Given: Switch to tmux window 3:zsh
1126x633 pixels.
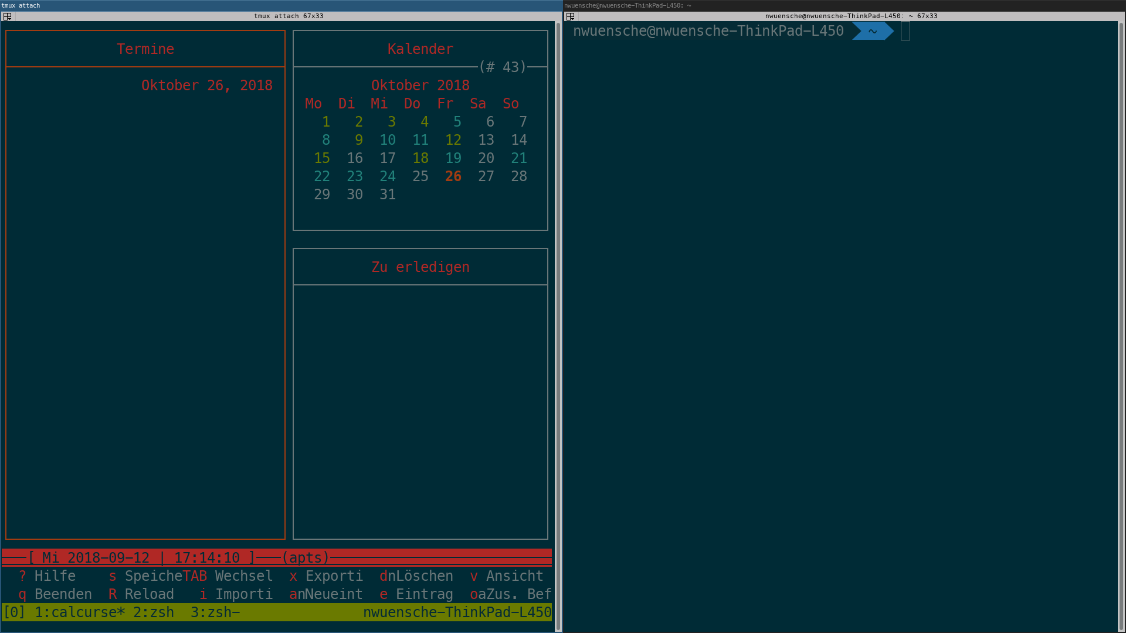Looking at the screenshot, I should 215,612.
